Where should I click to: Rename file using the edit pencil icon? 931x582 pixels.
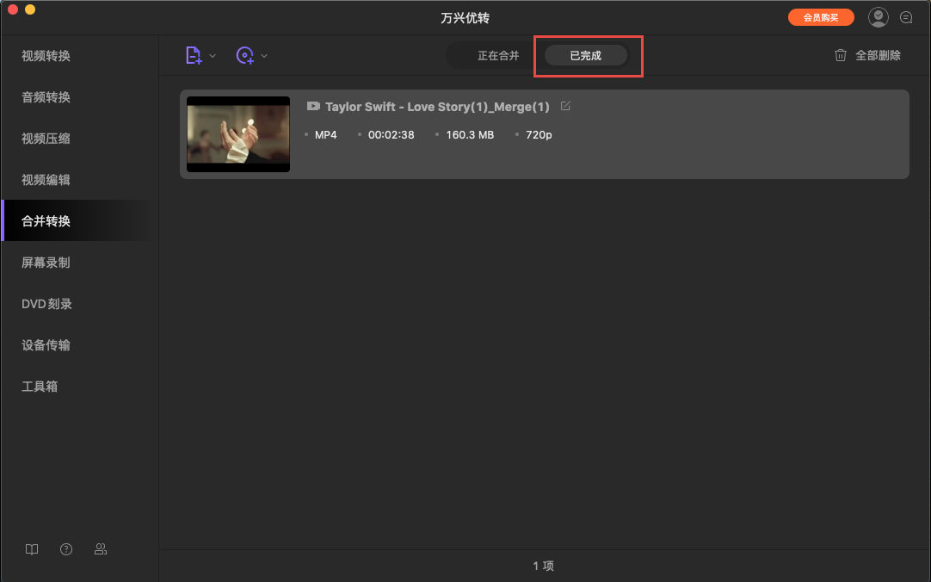[565, 106]
